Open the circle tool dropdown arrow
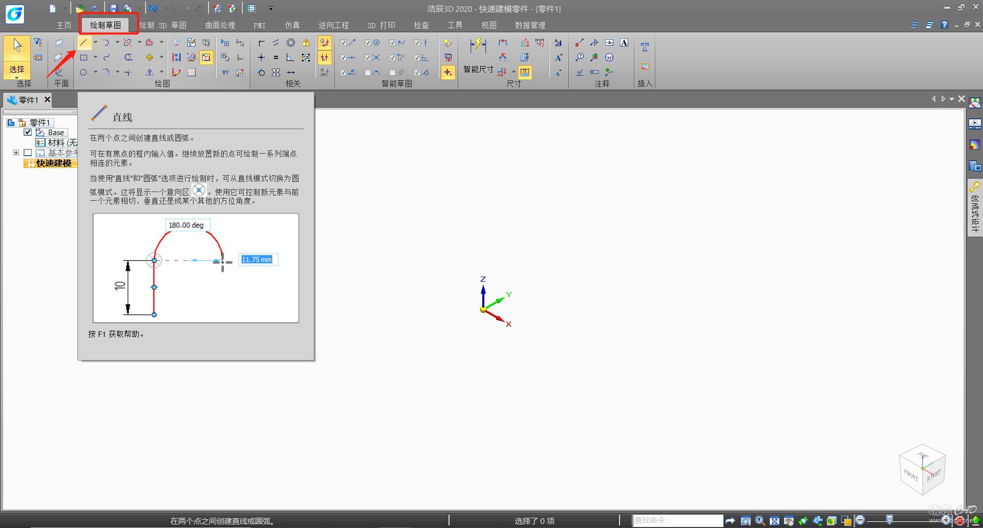 pos(95,72)
